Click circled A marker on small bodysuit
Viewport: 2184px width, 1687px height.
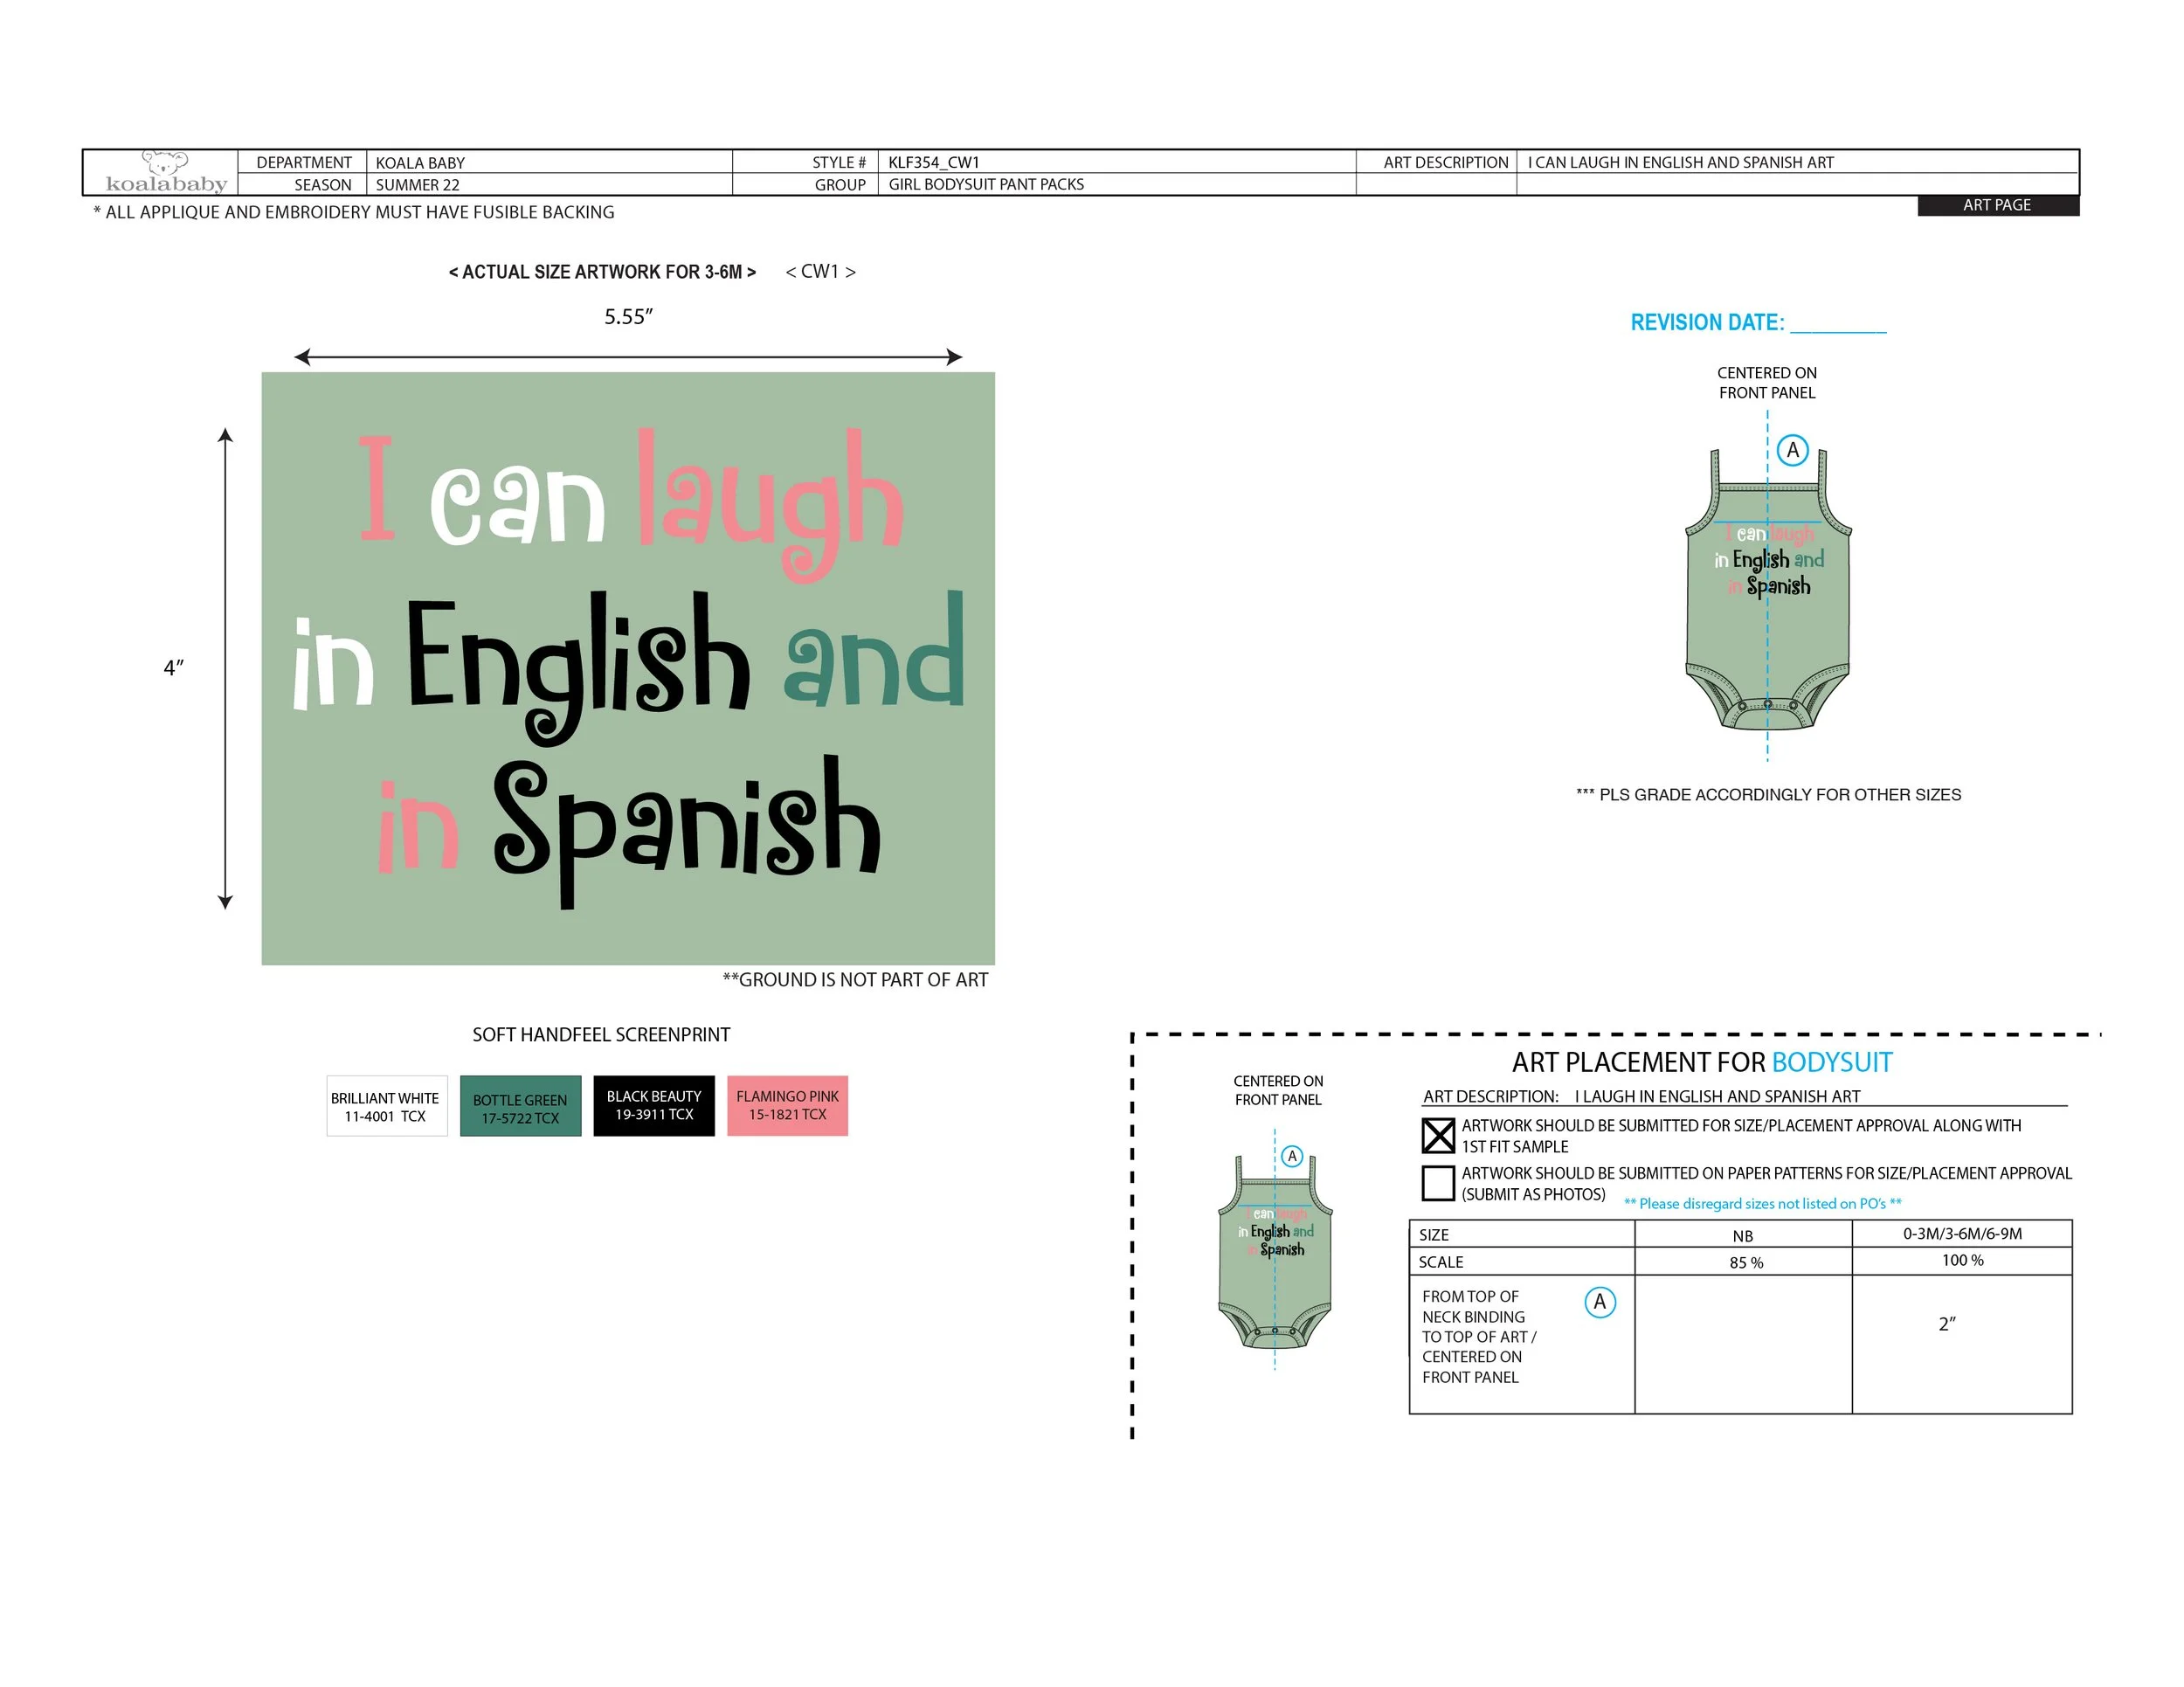(x=1292, y=1156)
